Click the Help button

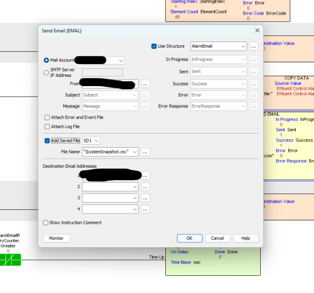[x=245, y=238]
